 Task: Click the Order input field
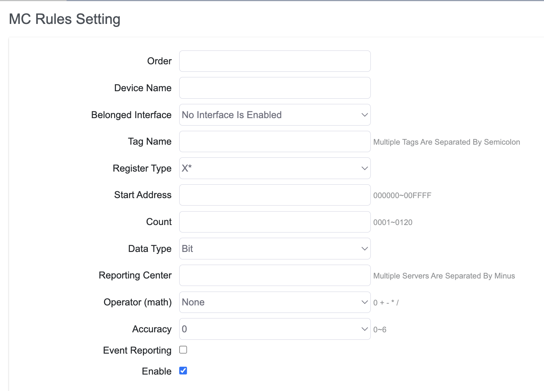[x=275, y=61]
